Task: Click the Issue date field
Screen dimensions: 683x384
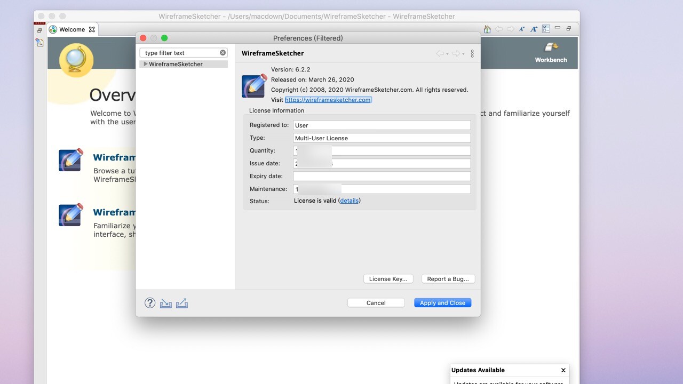Action: 382,164
